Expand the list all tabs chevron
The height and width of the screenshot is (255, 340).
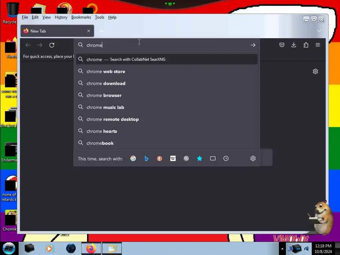tap(318, 31)
